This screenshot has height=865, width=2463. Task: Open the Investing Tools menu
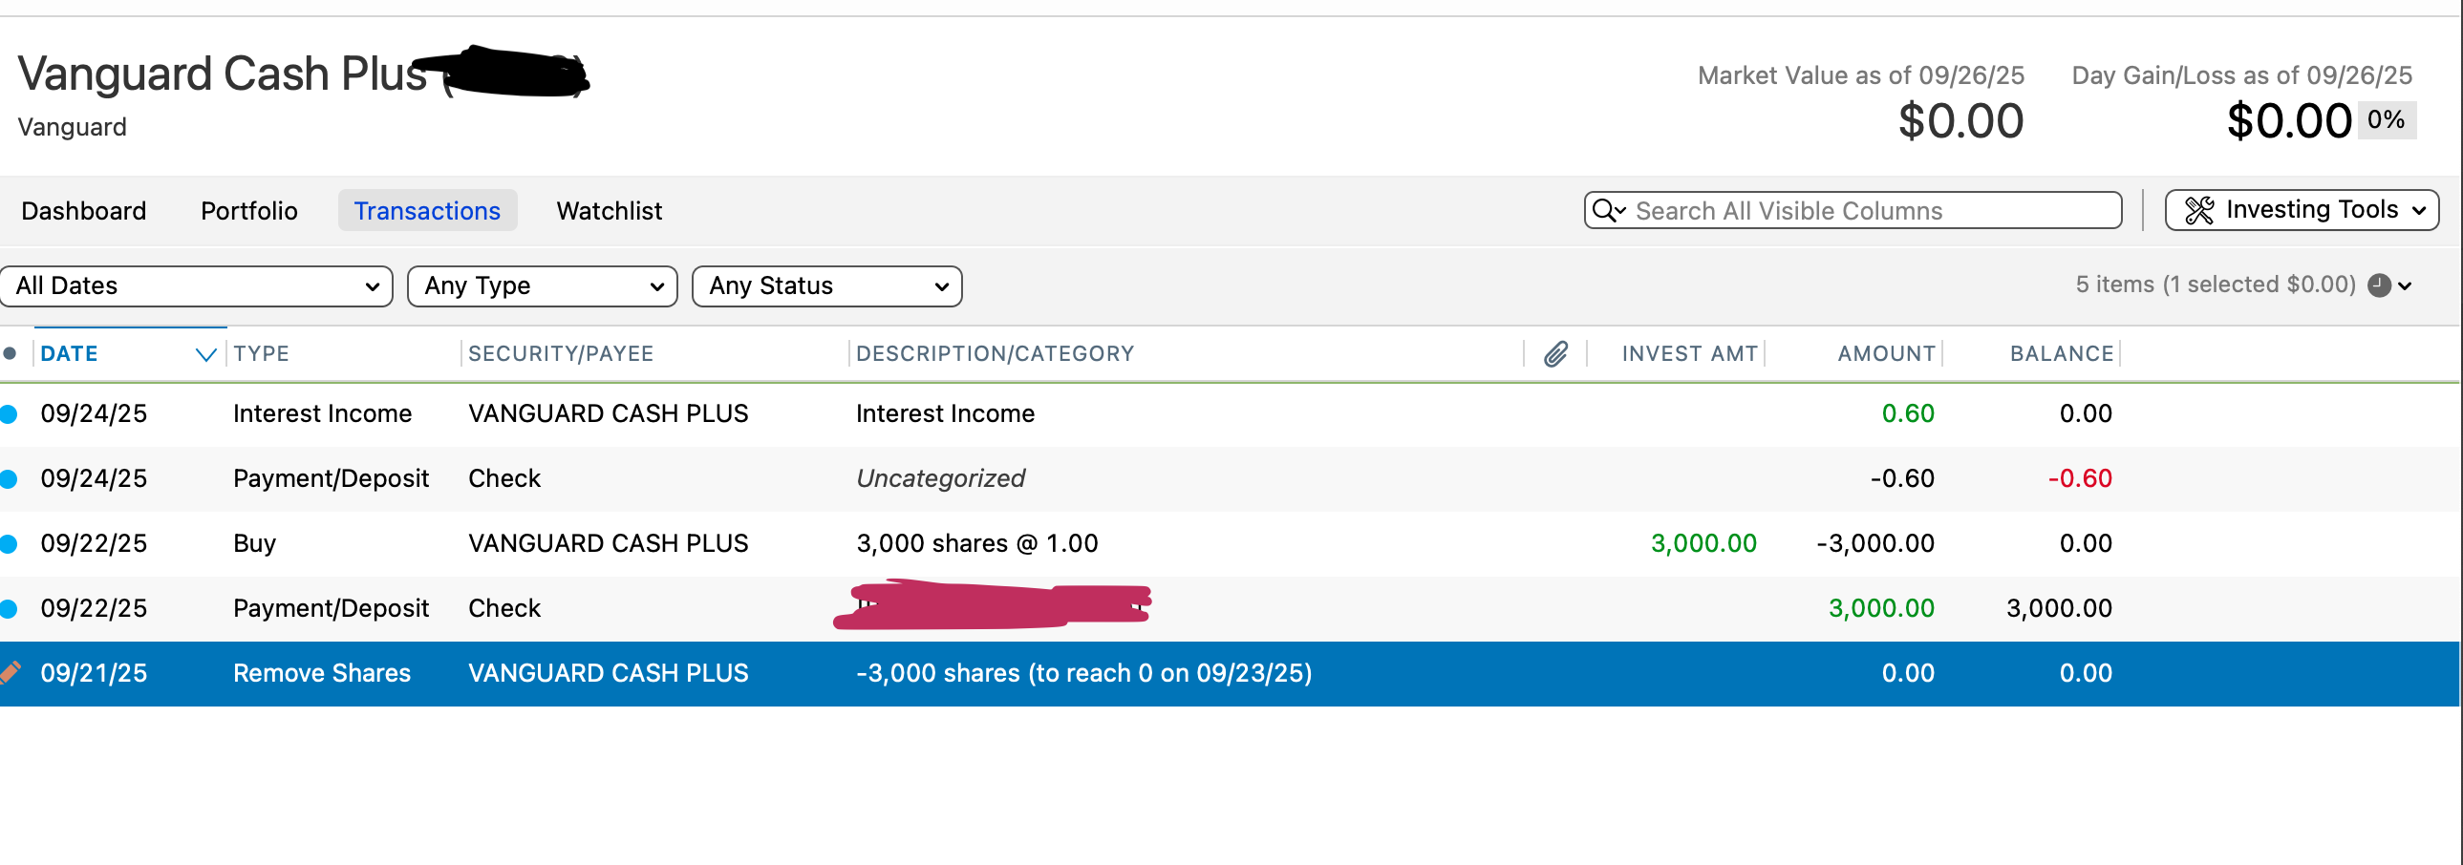pos(2302,210)
